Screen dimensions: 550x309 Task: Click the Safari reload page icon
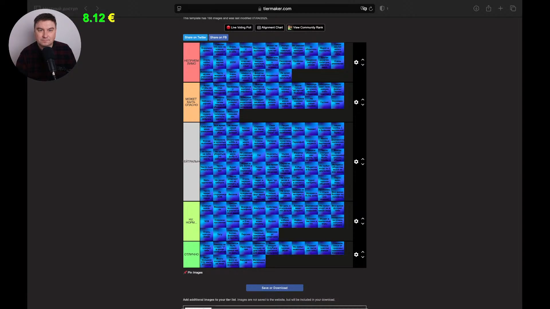click(371, 9)
